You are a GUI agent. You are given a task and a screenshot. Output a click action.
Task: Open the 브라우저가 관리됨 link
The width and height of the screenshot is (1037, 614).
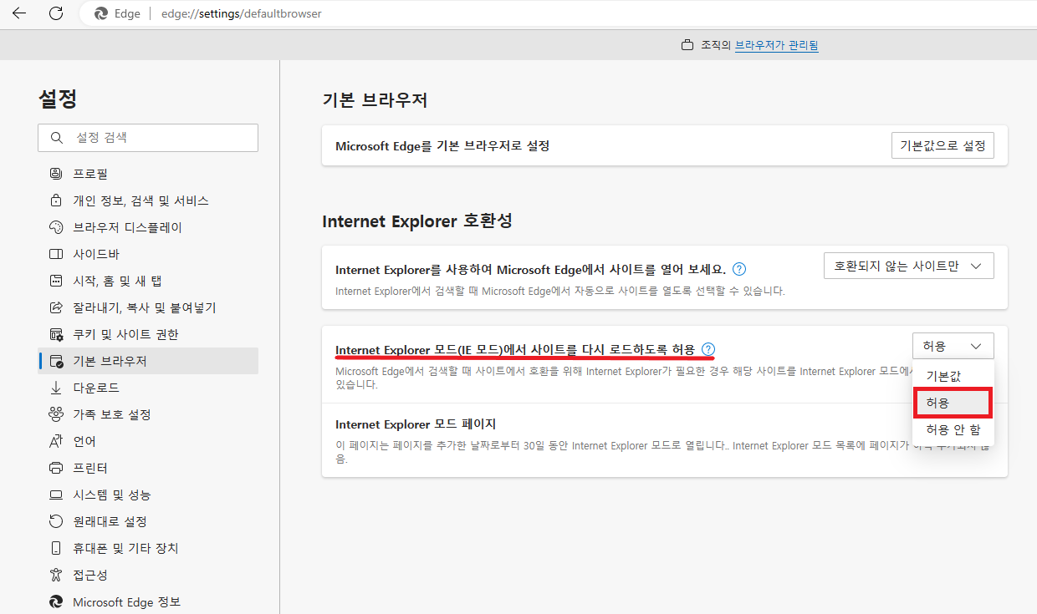776,45
